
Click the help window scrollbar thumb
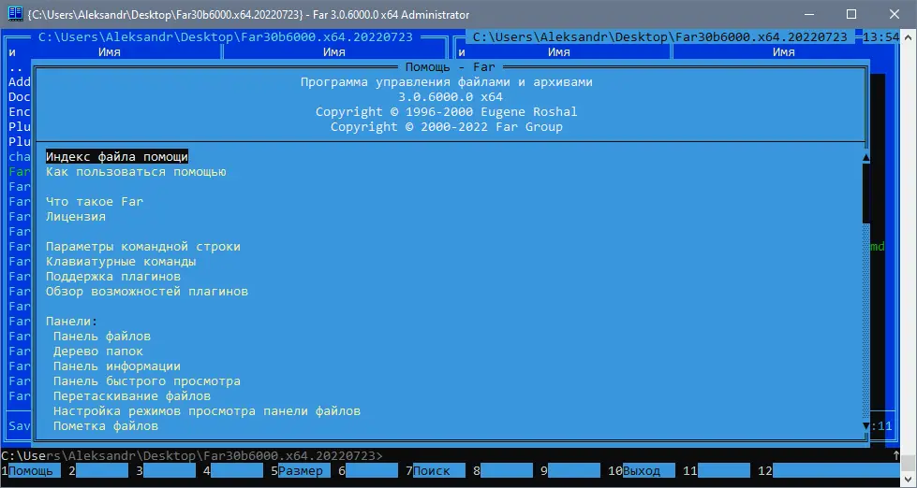click(866, 194)
